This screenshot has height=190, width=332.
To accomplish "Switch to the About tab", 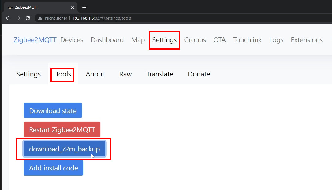I will coord(95,74).
